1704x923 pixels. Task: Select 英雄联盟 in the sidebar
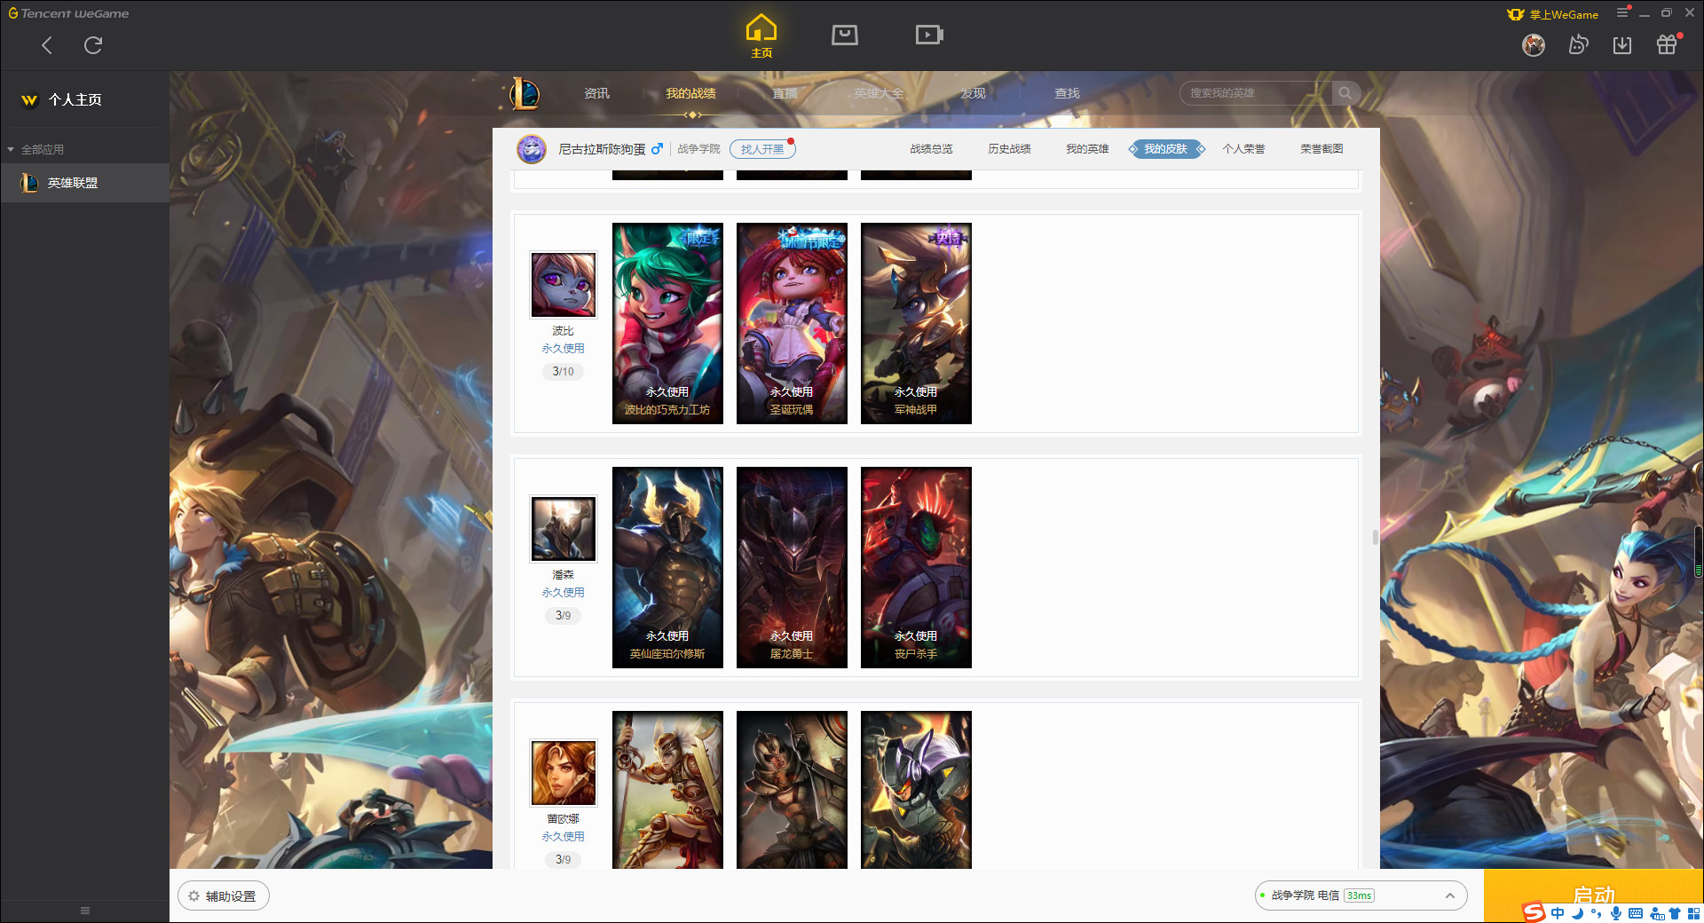[x=84, y=183]
